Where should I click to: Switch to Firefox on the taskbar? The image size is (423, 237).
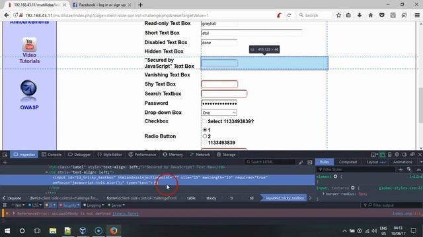(114, 230)
